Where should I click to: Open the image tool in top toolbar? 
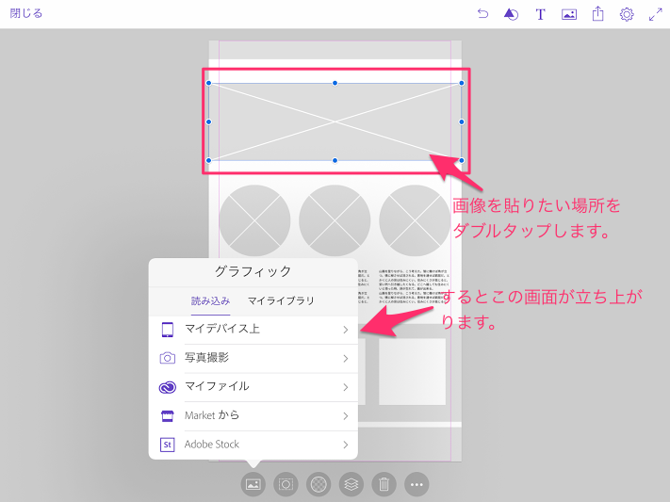(x=569, y=14)
